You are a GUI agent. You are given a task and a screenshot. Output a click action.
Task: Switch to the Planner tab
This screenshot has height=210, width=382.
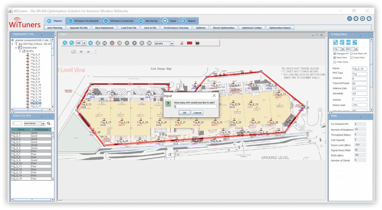55,21
